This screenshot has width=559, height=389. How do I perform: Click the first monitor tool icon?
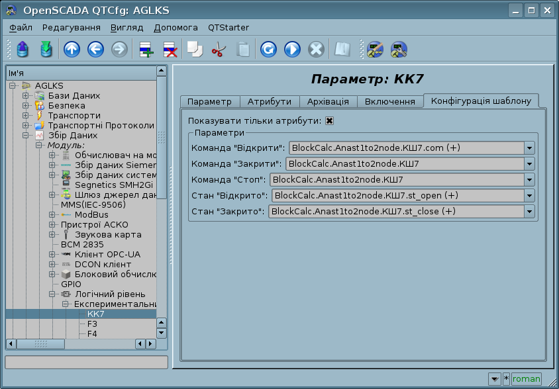click(x=375, y=49)
